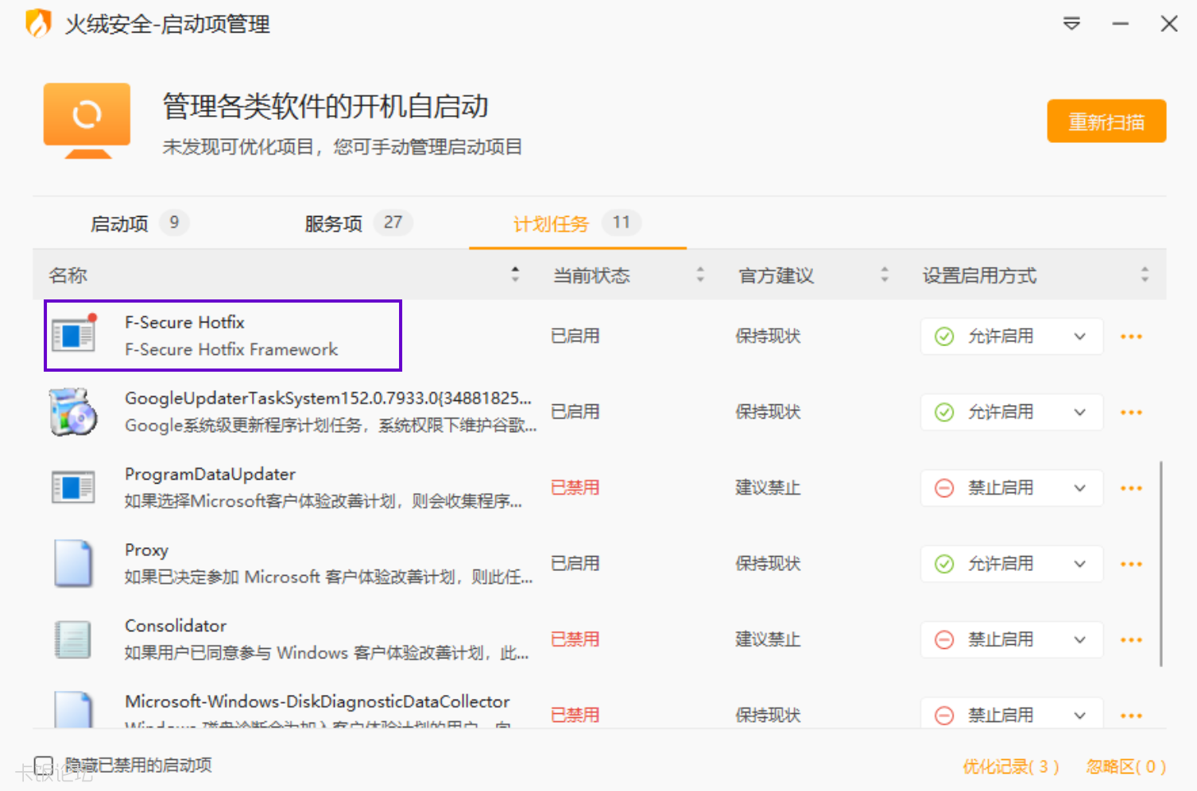Open more options for Consolidator task

tap(1131, 640)
